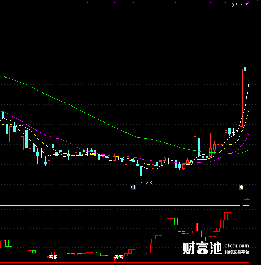Click the 买底 signal nearest the 财 marker

click(118, 257)
